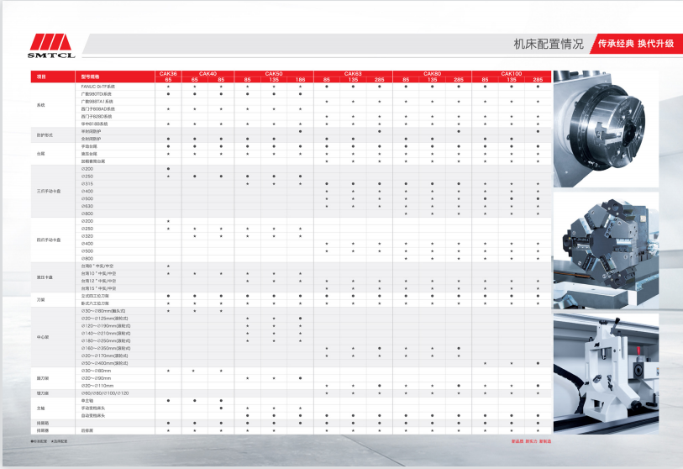Click the CAK100 model header

tap(511, 74)
